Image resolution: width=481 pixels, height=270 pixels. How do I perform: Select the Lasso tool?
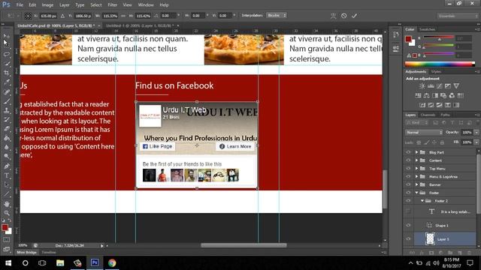(x=7, y=54)
